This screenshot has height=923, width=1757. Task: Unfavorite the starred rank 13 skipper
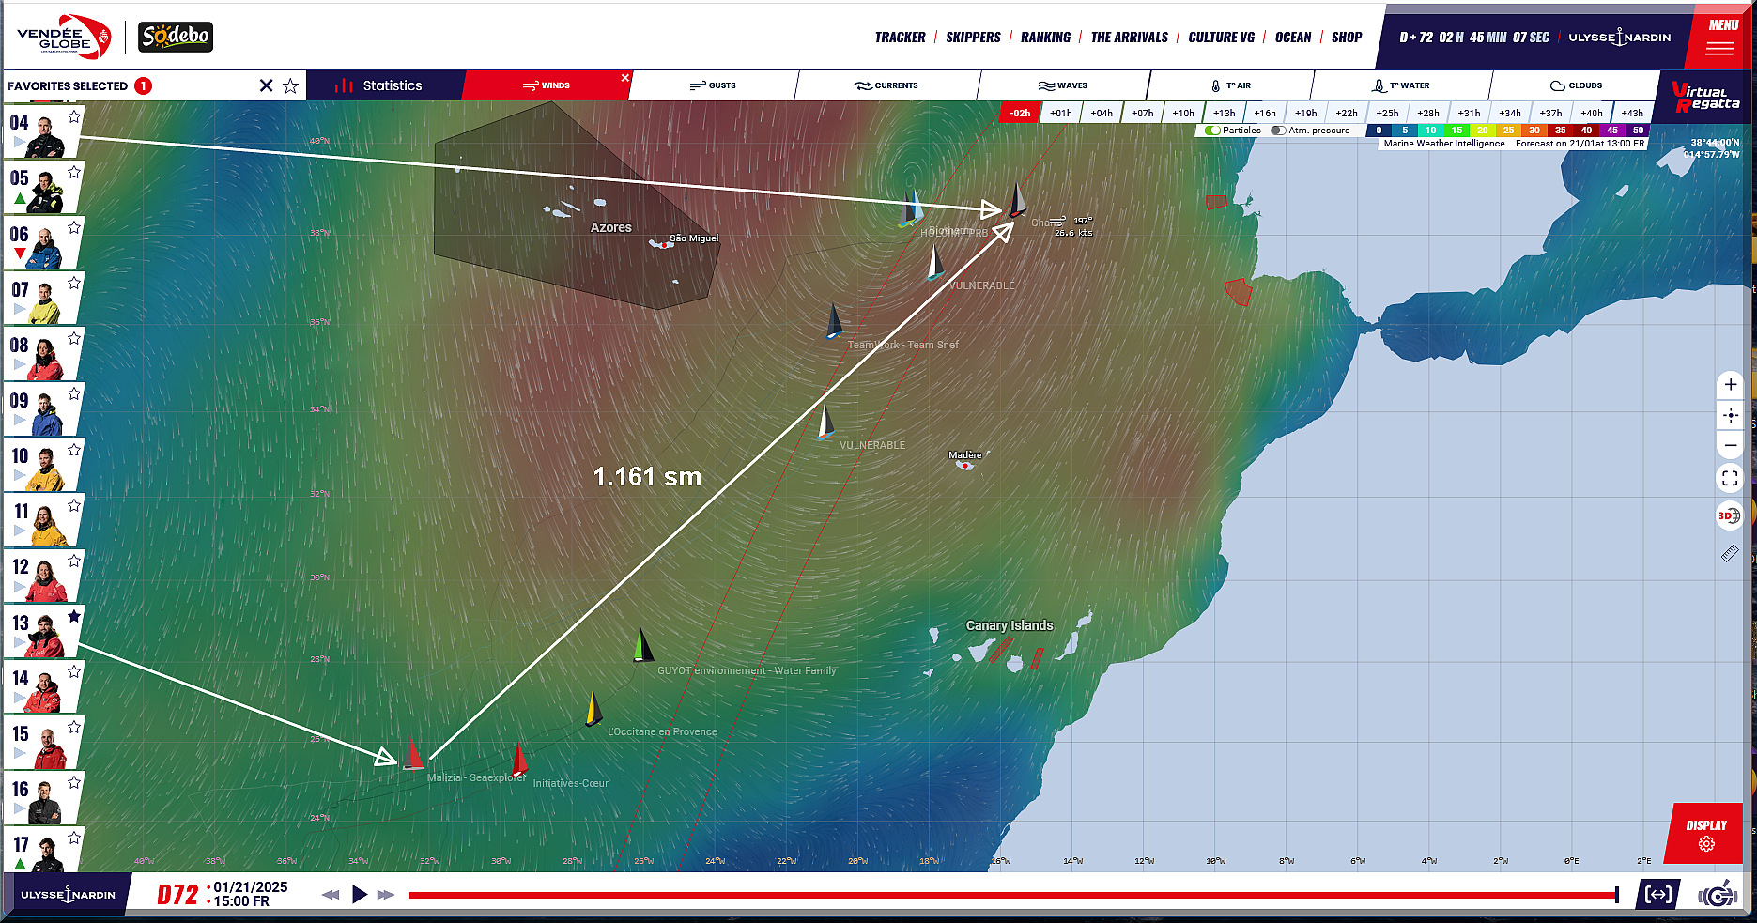(74, 616)
